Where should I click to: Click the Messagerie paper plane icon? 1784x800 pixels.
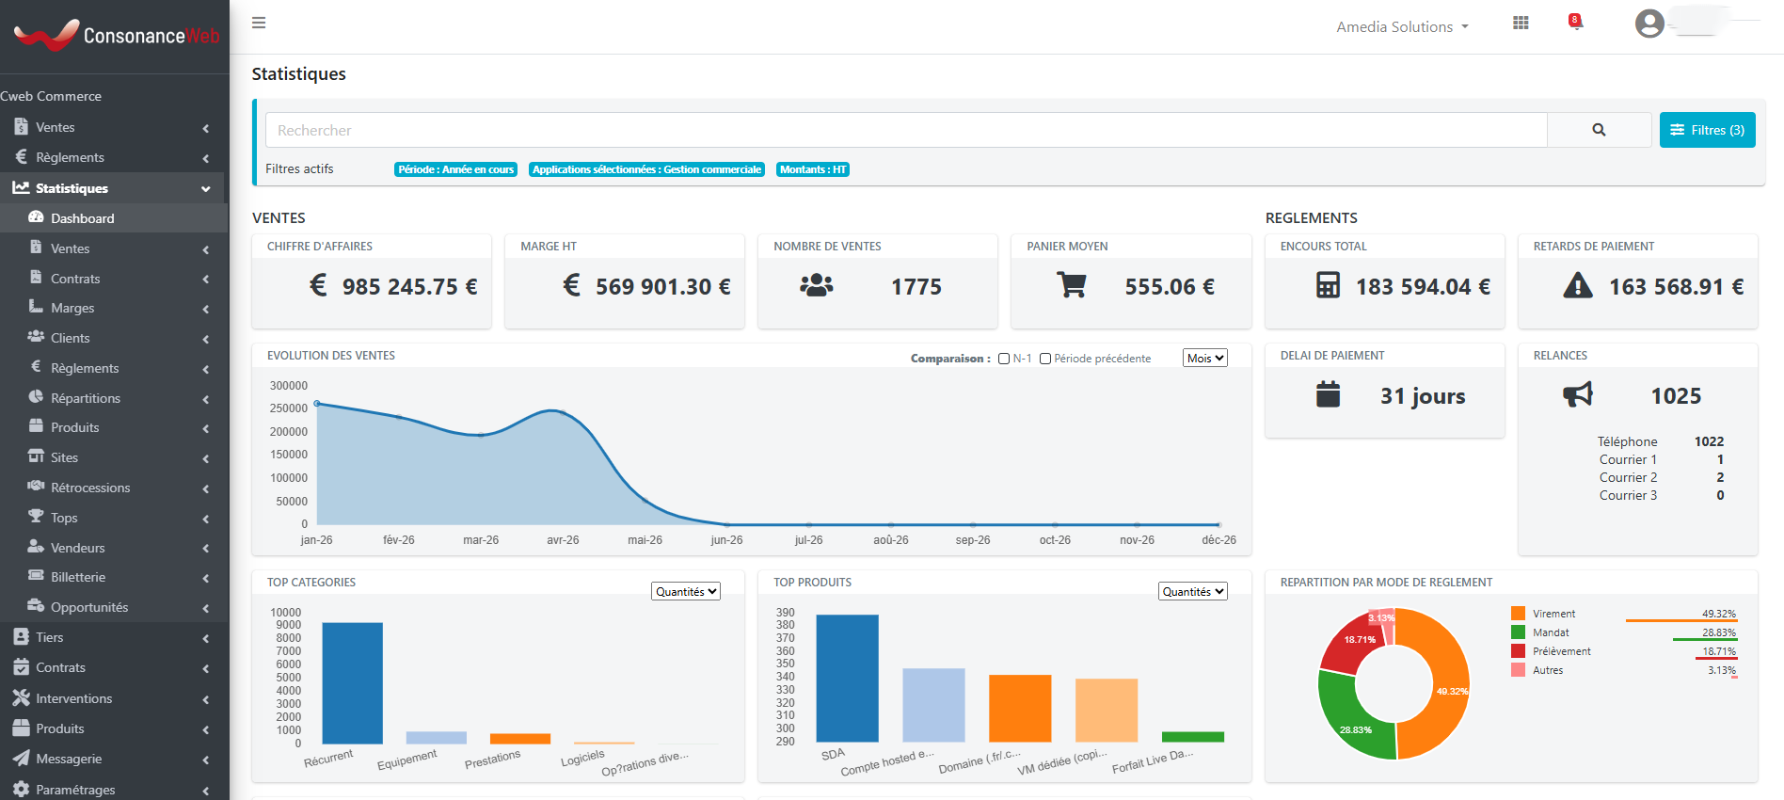pyautogui.click(x=21, y=758)
